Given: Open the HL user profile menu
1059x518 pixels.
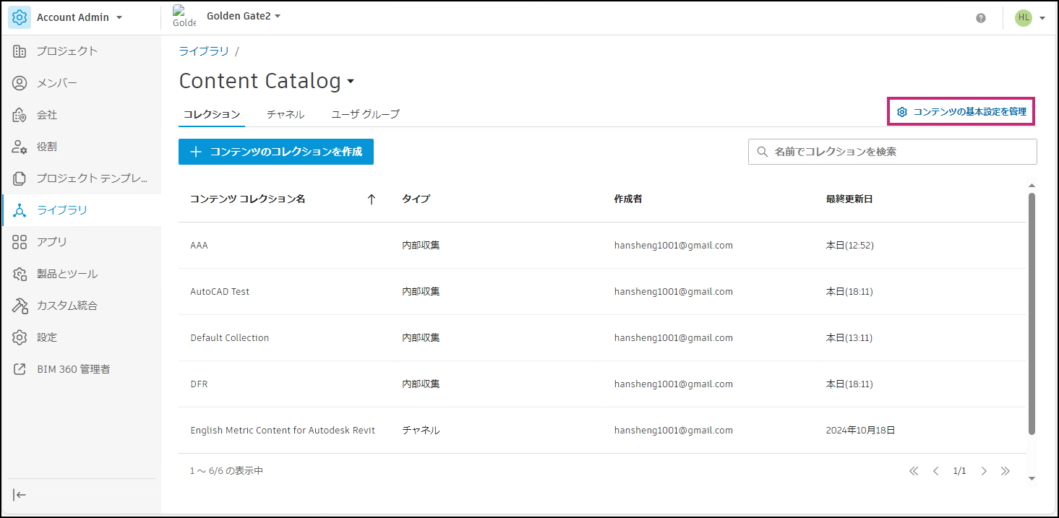Looking at the screenshot, I should pyautogui.click(x=1030, y=18).
